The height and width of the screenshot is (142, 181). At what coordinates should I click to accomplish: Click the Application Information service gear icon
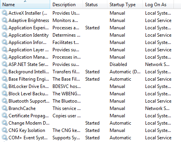coord(5,42)
